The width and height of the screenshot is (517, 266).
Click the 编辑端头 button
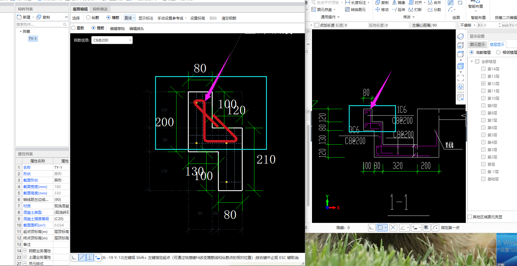pos(137,28)
